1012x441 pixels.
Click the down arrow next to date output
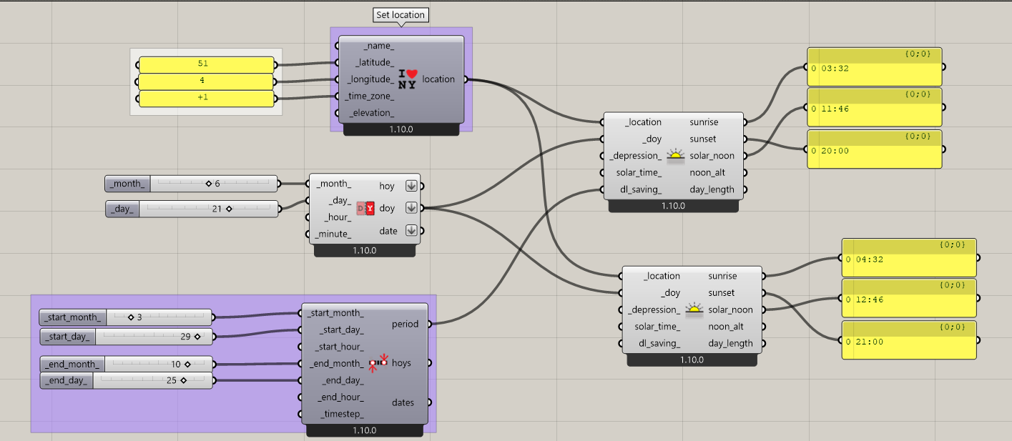(x=411, y=230)
